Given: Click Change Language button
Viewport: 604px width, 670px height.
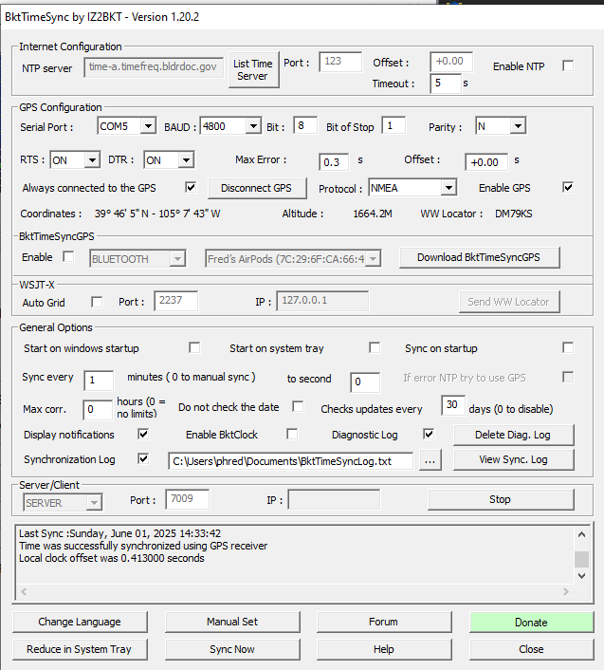Looking at the screenshot, I should 80,622.
